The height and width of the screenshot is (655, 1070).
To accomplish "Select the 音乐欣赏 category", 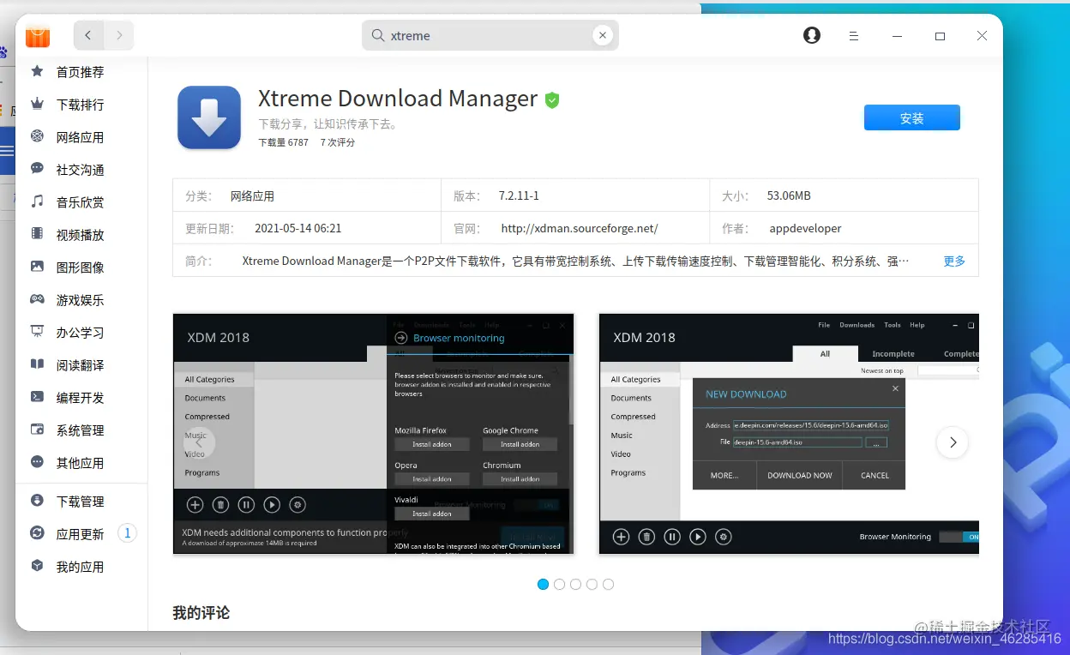I will [81, 202].
